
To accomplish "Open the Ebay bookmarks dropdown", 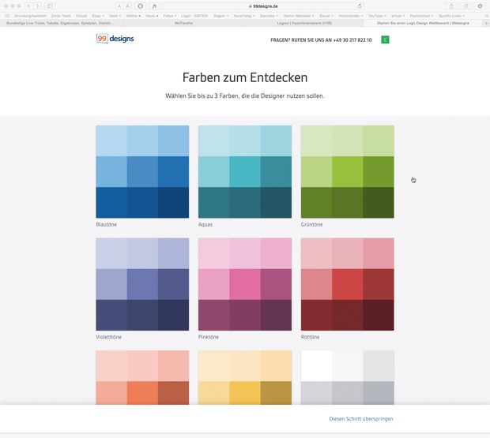I will [x=98, y=16].
